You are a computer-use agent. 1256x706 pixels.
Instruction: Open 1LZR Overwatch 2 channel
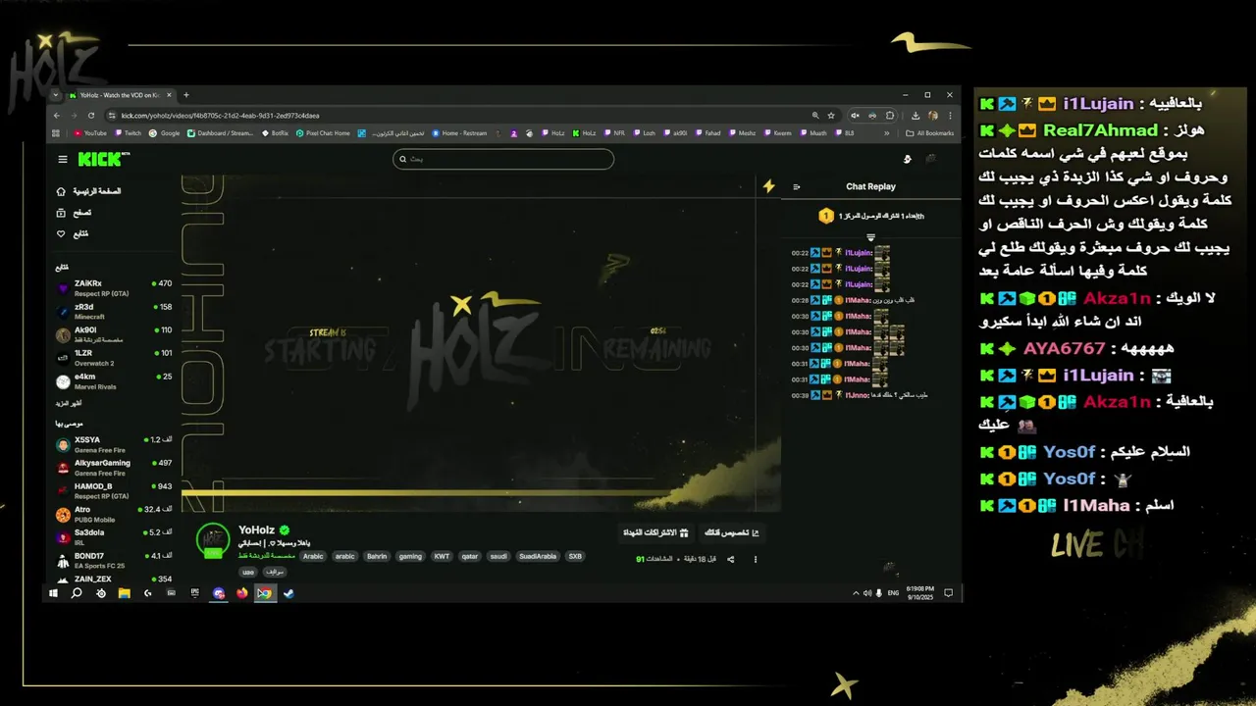[x=114, y=358]
